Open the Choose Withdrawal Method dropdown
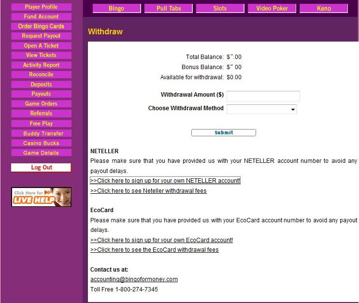The width and height of the screenshot is (359, 303). (x=261, y=109)
